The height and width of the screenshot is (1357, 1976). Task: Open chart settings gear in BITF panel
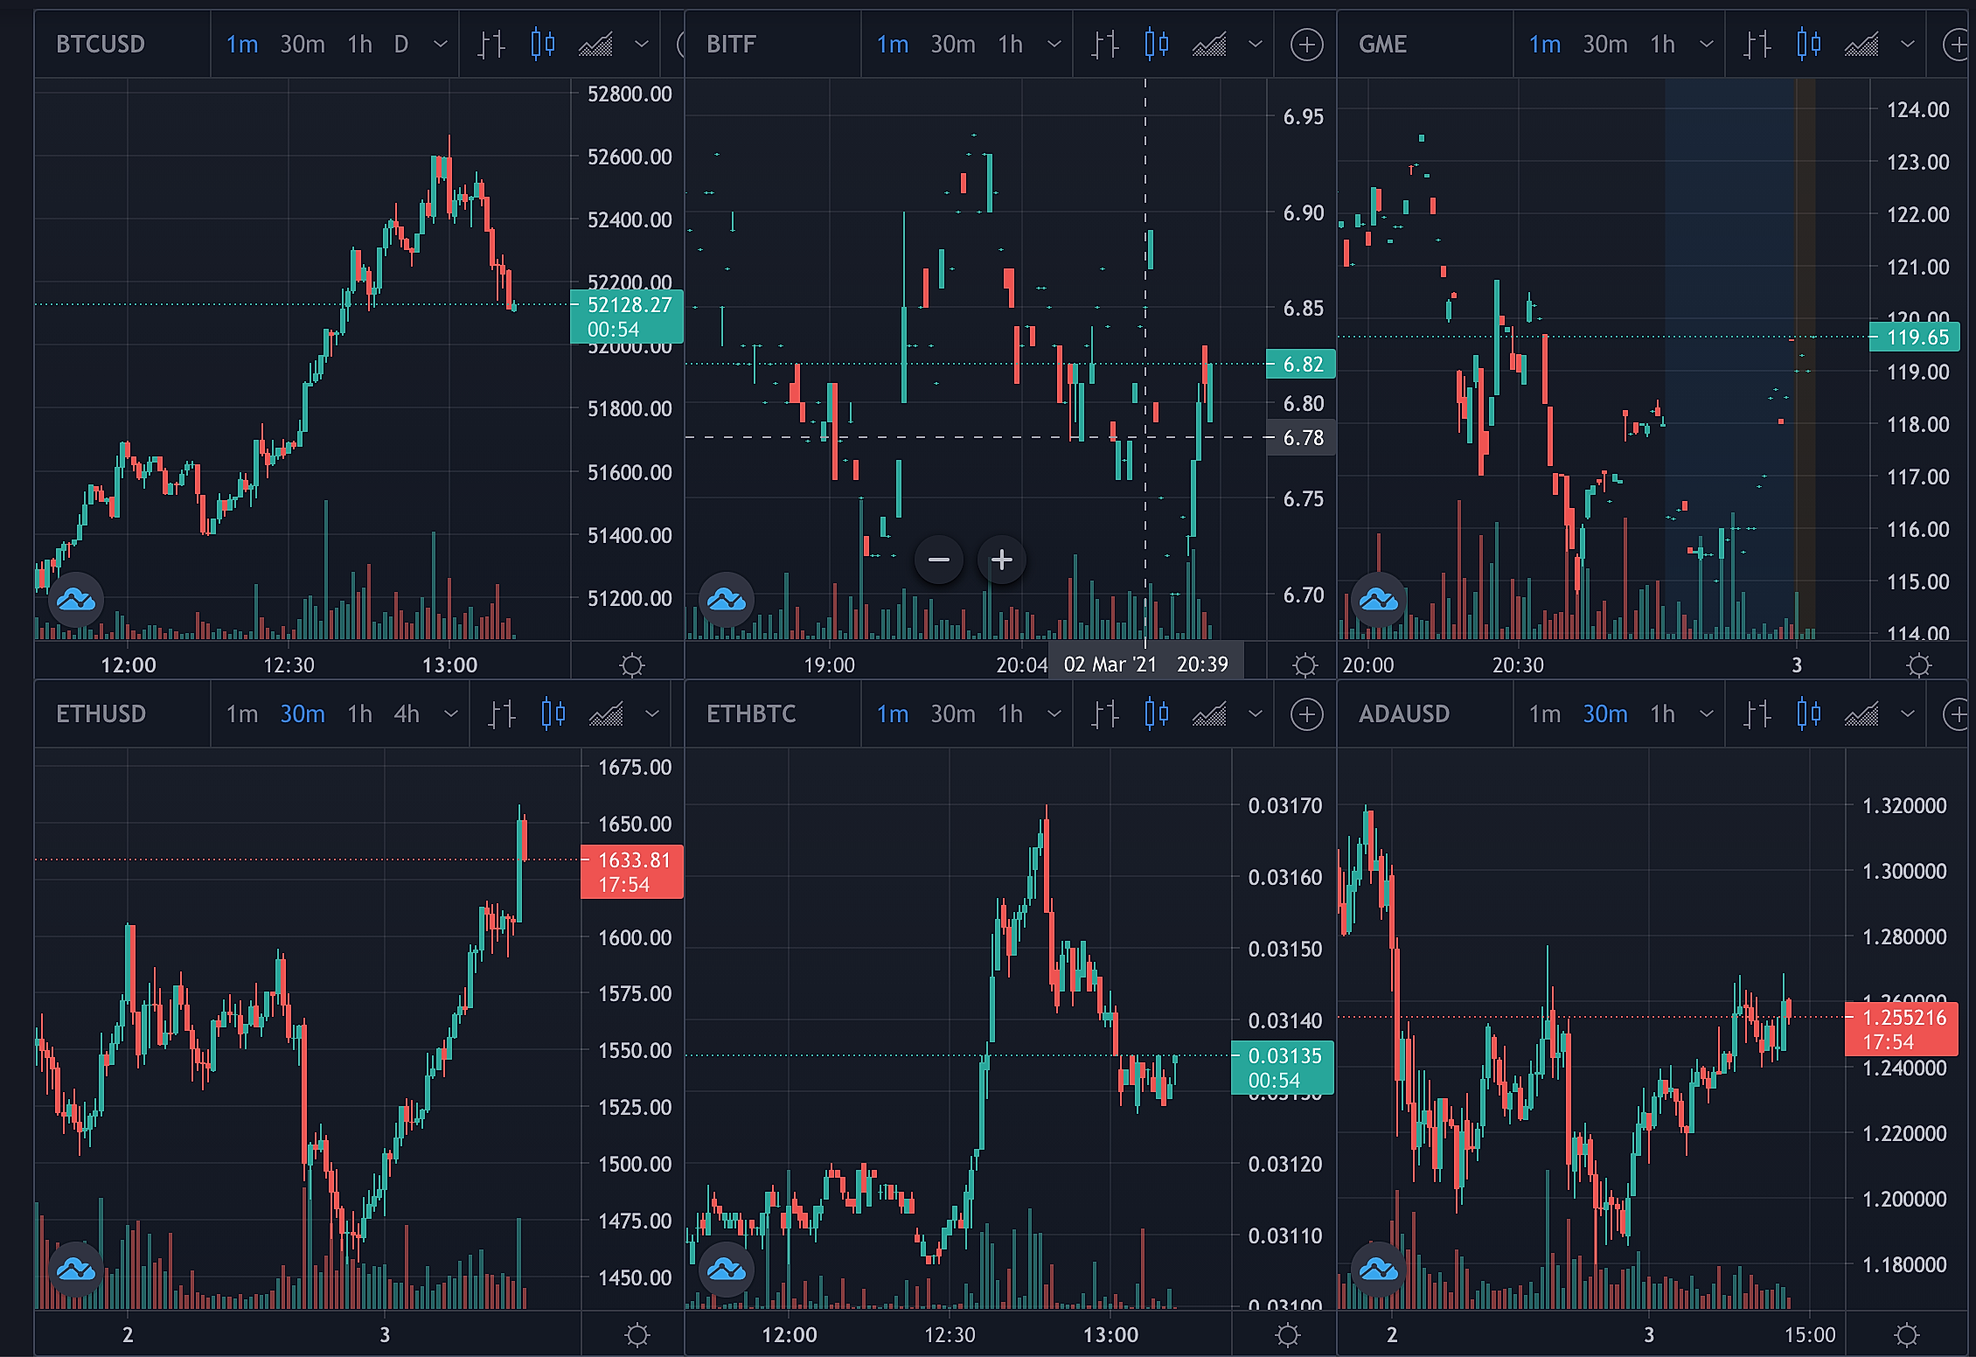(1305, 665)
